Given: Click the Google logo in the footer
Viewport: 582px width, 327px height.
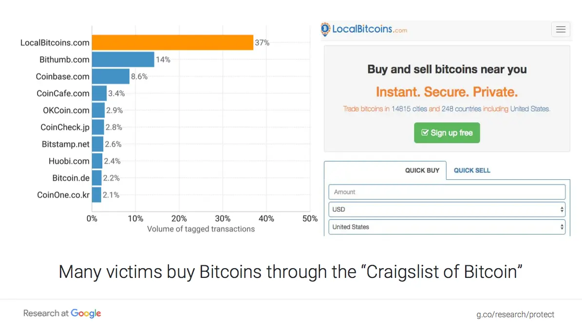Looking at the screenshot, I should coord(87,313).
